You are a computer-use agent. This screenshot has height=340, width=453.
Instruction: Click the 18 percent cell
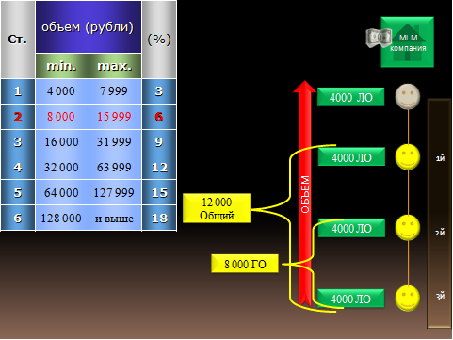[x=159, y=219]
